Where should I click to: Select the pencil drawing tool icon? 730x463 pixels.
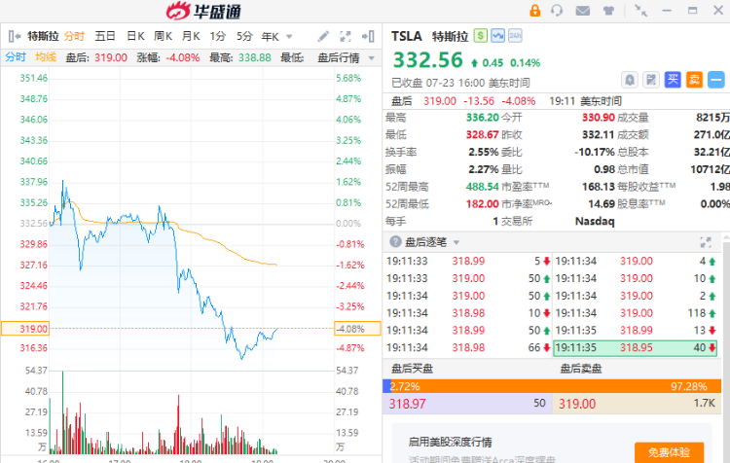pyautogui.click(x=323, y=36)
